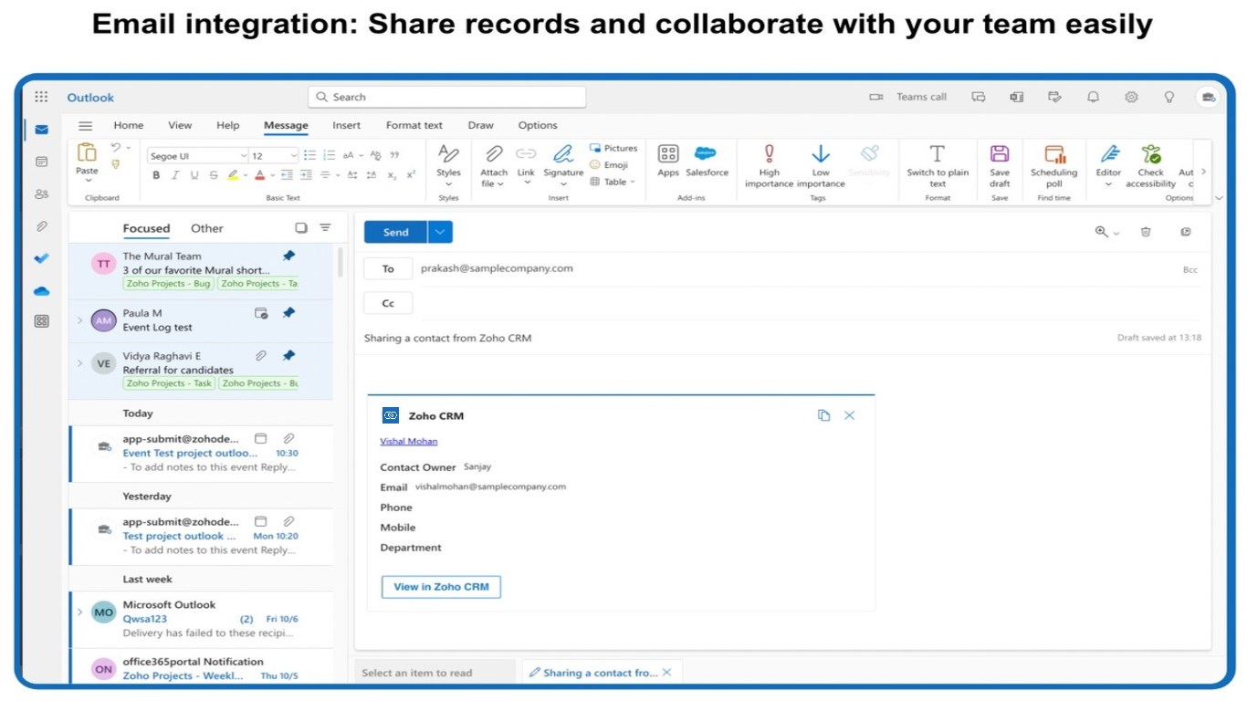Screen dimensions: 1247x701
Task: Apply Italic formatting
Action: (x=174, y=175)
